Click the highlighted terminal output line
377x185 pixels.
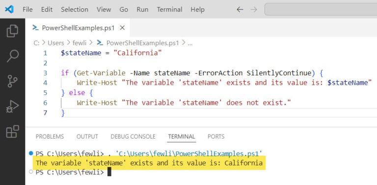click(149, 163)
